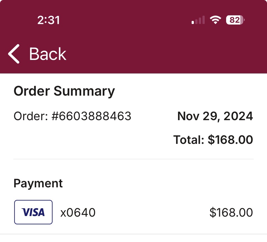Tap the cellular signal bars icon

point(198,20)
